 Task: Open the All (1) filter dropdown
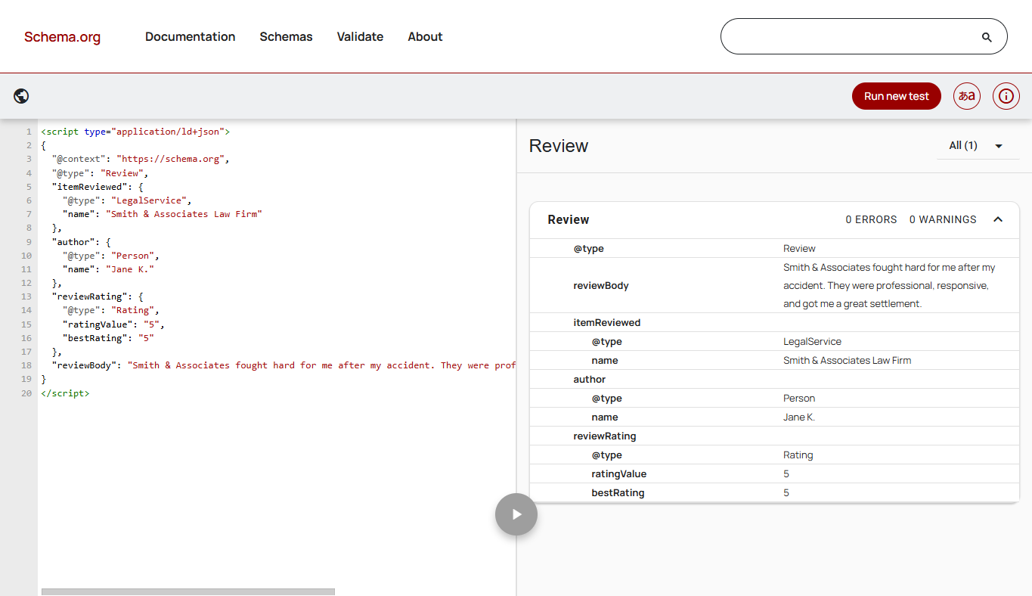click(977, 146)
